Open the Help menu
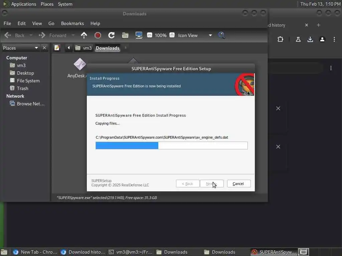The height and width of the screenshot is (256, 342). pos(95,23)
